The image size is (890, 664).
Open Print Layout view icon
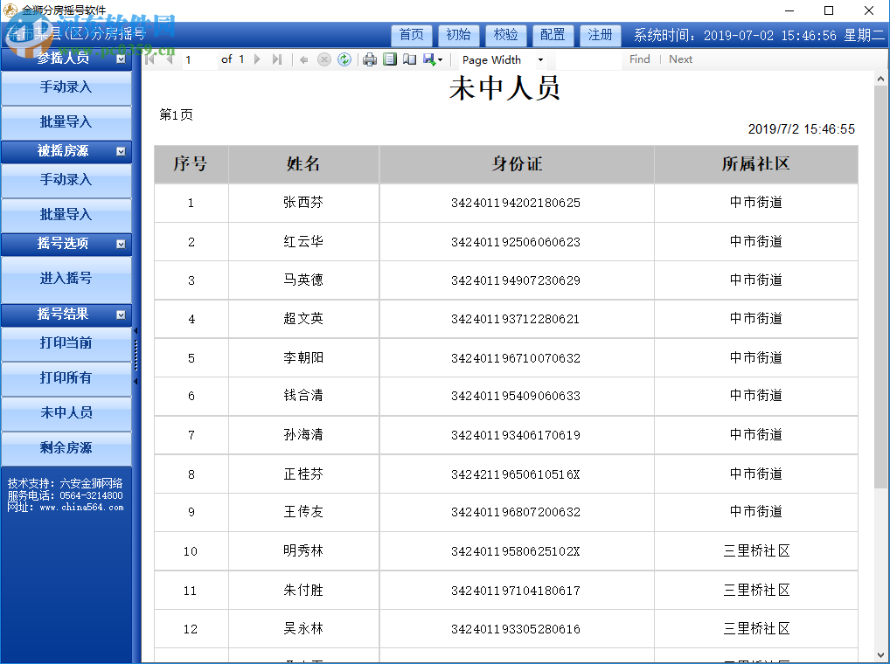coord(390,59)
